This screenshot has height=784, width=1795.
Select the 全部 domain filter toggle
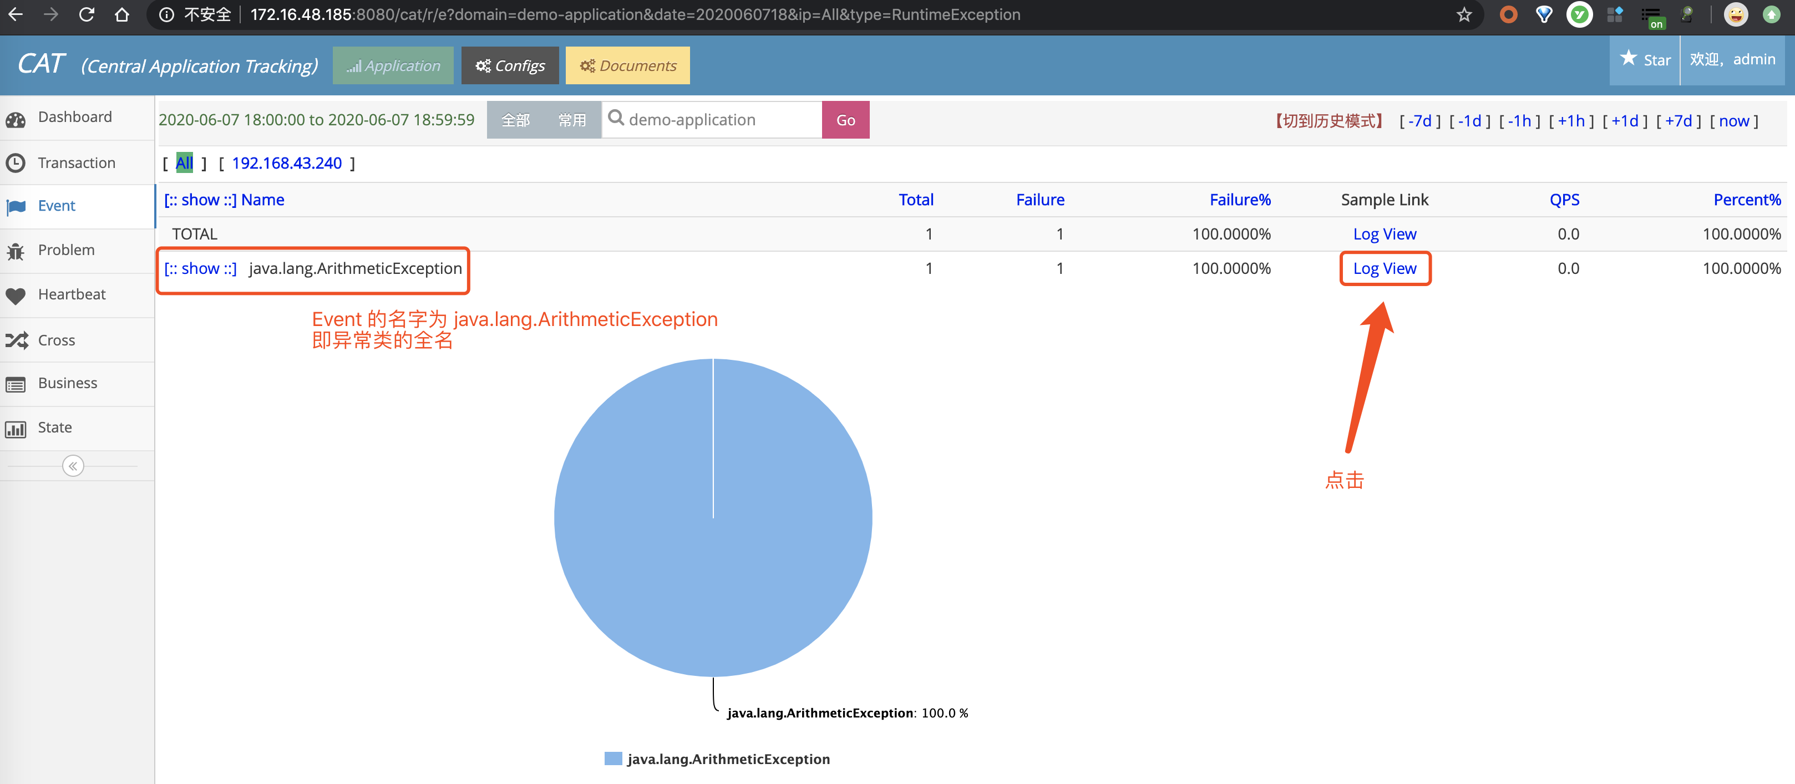click(x=516, y=120)
